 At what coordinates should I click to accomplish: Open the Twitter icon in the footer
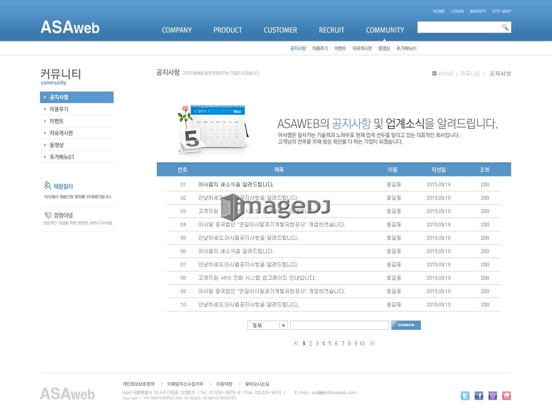pyautogui.click(x=465, y=396)
